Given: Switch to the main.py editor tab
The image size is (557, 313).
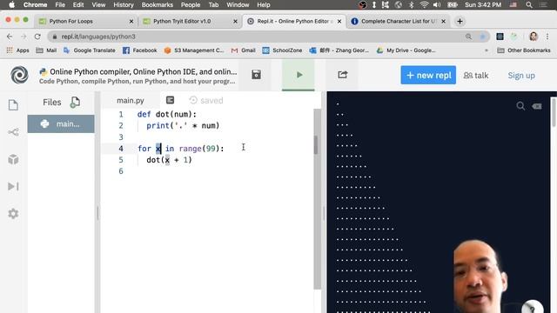Looking at the screenshot, I should pyautogui.click(x=131, y=101).
